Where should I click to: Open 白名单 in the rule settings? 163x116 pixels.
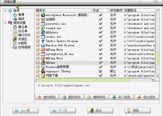click(x=23, y=31)
